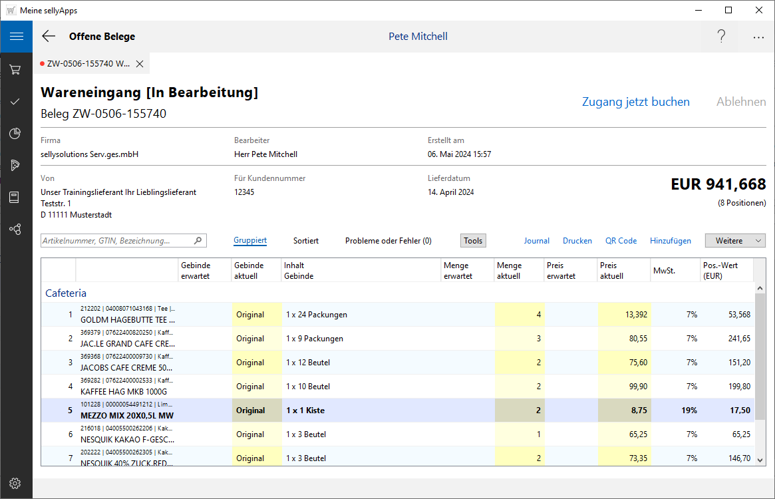Screen dimensions: 775x499
Task: Click the table's vertical scrollbar
Action: coord(760,356)
